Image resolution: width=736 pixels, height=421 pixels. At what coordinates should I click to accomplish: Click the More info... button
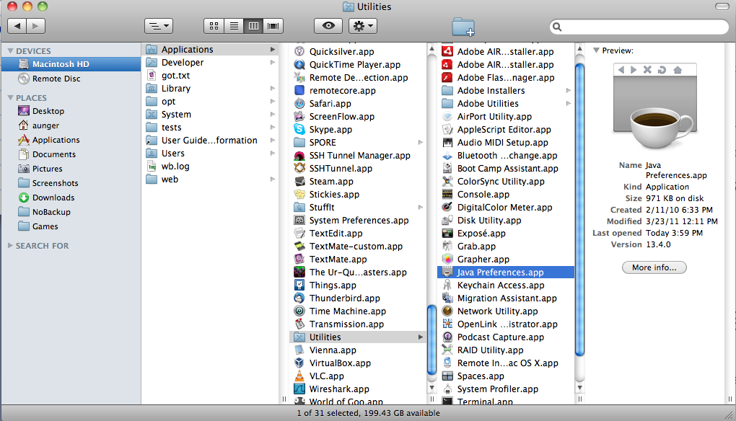(654, 267)
